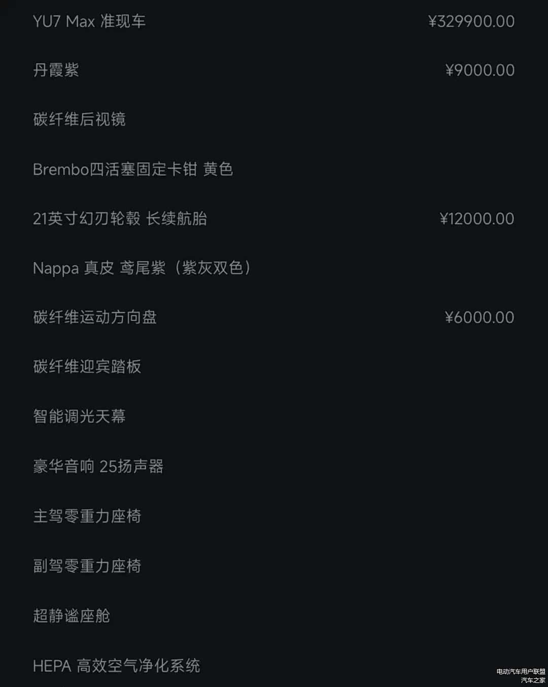Select the 碳纤维迎宾踏板 item
Viewport: 548px width, 687px height.
pos(87,367)
